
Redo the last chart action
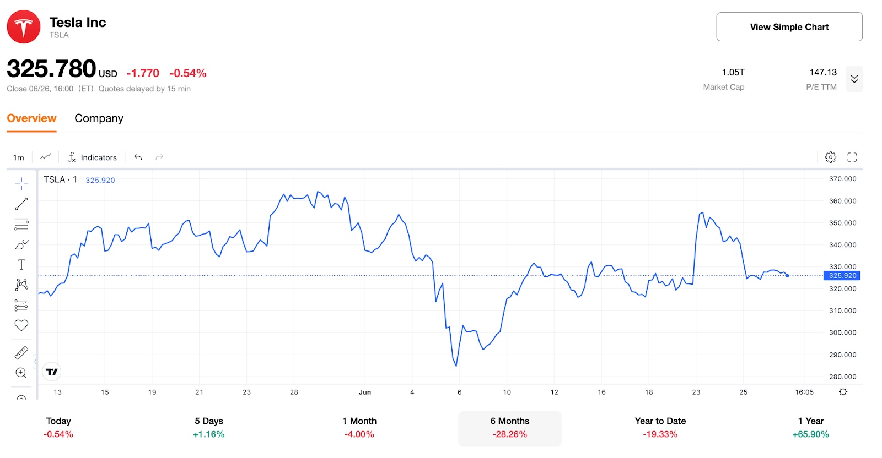[159, 157]
